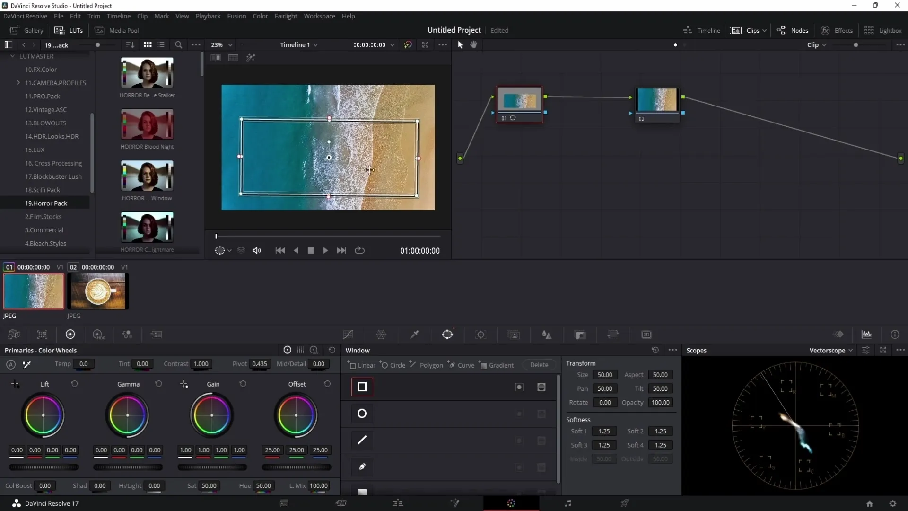Click the Curves tool icon in toolbar
This screenshot has width=908, height=511.
[348, 335]
